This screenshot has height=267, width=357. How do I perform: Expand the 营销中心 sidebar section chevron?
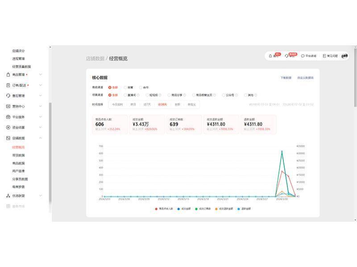[40, 107]
